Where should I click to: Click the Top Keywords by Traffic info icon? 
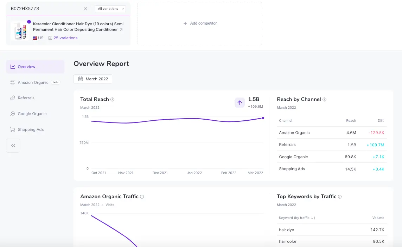pos(340,197)
